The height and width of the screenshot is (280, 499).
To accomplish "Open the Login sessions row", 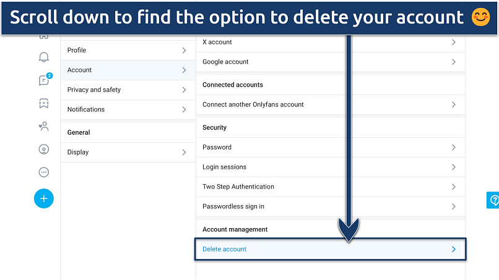I will click(x=225, y=167).
